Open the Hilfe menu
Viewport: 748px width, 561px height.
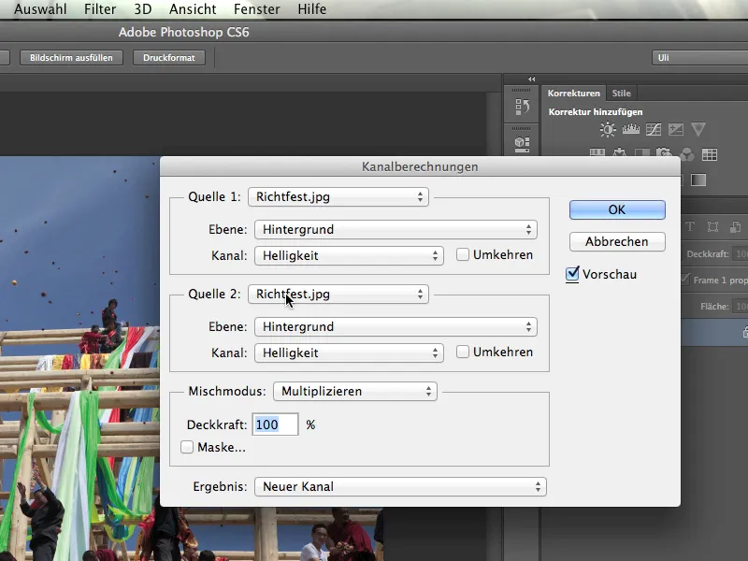(312, 9)
